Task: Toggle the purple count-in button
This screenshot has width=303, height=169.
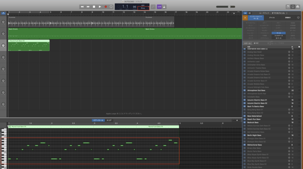Action: click(x=159, y=6)
